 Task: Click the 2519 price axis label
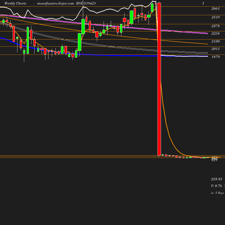[x=216, y=17]
